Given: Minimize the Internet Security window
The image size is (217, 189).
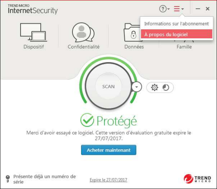Looking at the screenshot, I should coord(198,9).
